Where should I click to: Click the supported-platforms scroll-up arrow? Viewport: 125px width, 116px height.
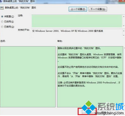[124, 31]
